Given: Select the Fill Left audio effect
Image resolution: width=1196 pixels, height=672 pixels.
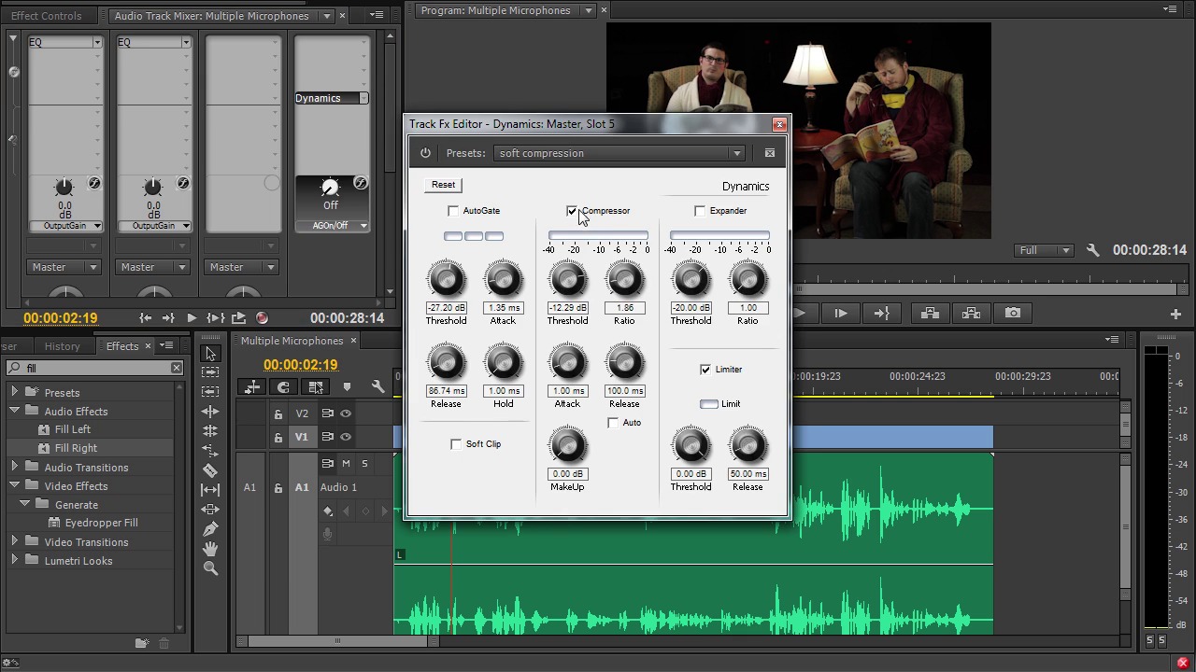Looking at the screenshot, I should coord(72,429).
